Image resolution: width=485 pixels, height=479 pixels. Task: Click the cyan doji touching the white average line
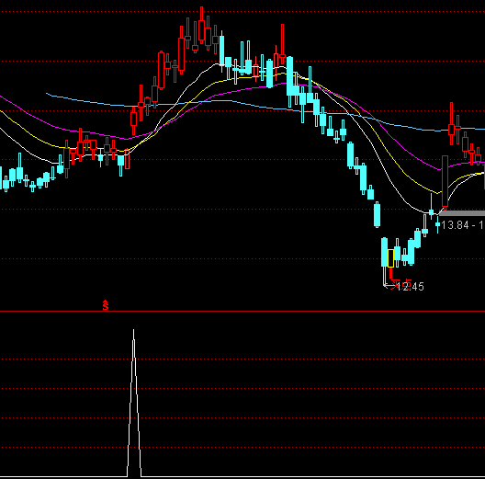(x=431, y=211)
